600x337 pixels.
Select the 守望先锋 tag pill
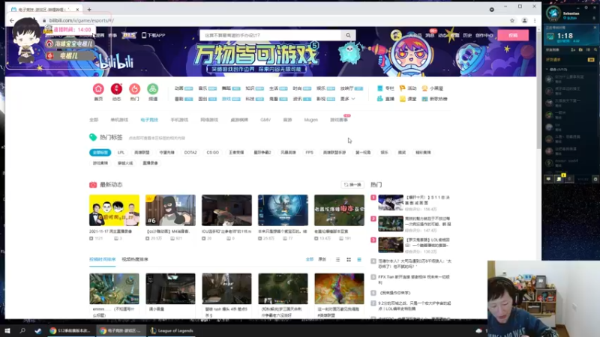(x=166, y=153)
